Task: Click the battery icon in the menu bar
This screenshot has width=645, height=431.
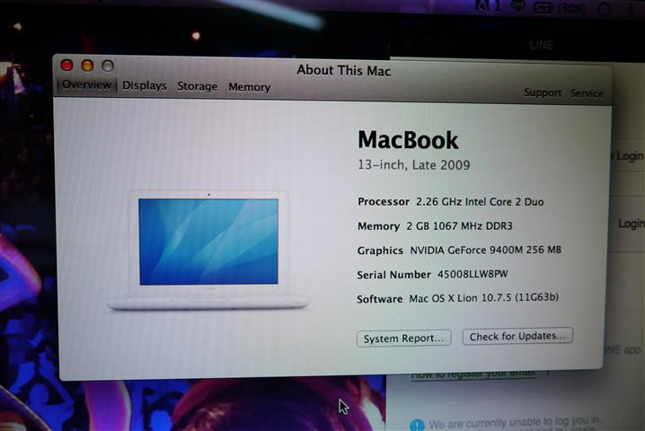Action: (x=543, y=7)
